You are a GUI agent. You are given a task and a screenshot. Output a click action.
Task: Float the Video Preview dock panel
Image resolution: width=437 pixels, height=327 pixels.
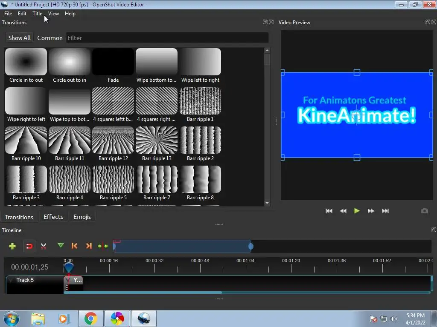point(428,22)
